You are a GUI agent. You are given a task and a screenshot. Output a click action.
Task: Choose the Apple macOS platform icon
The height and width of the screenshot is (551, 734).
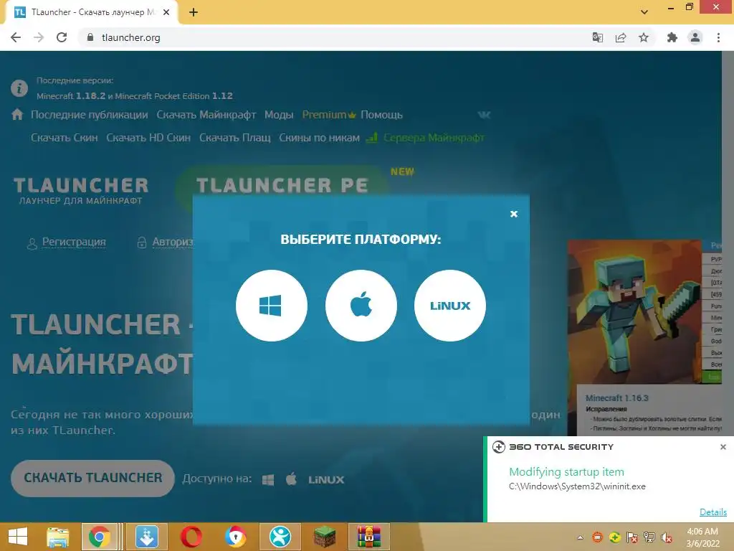tap(361, 306)
